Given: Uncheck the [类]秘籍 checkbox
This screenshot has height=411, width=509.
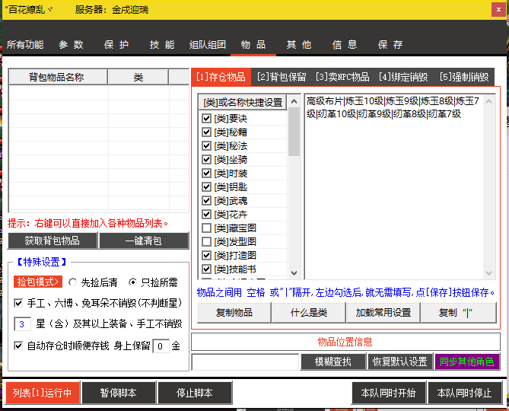Looking at the screenshot, I should point(206,132).
